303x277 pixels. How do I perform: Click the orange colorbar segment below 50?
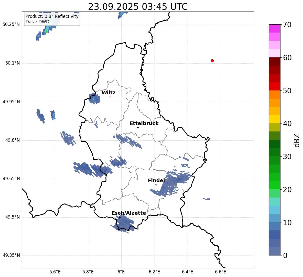pos(275,94)
